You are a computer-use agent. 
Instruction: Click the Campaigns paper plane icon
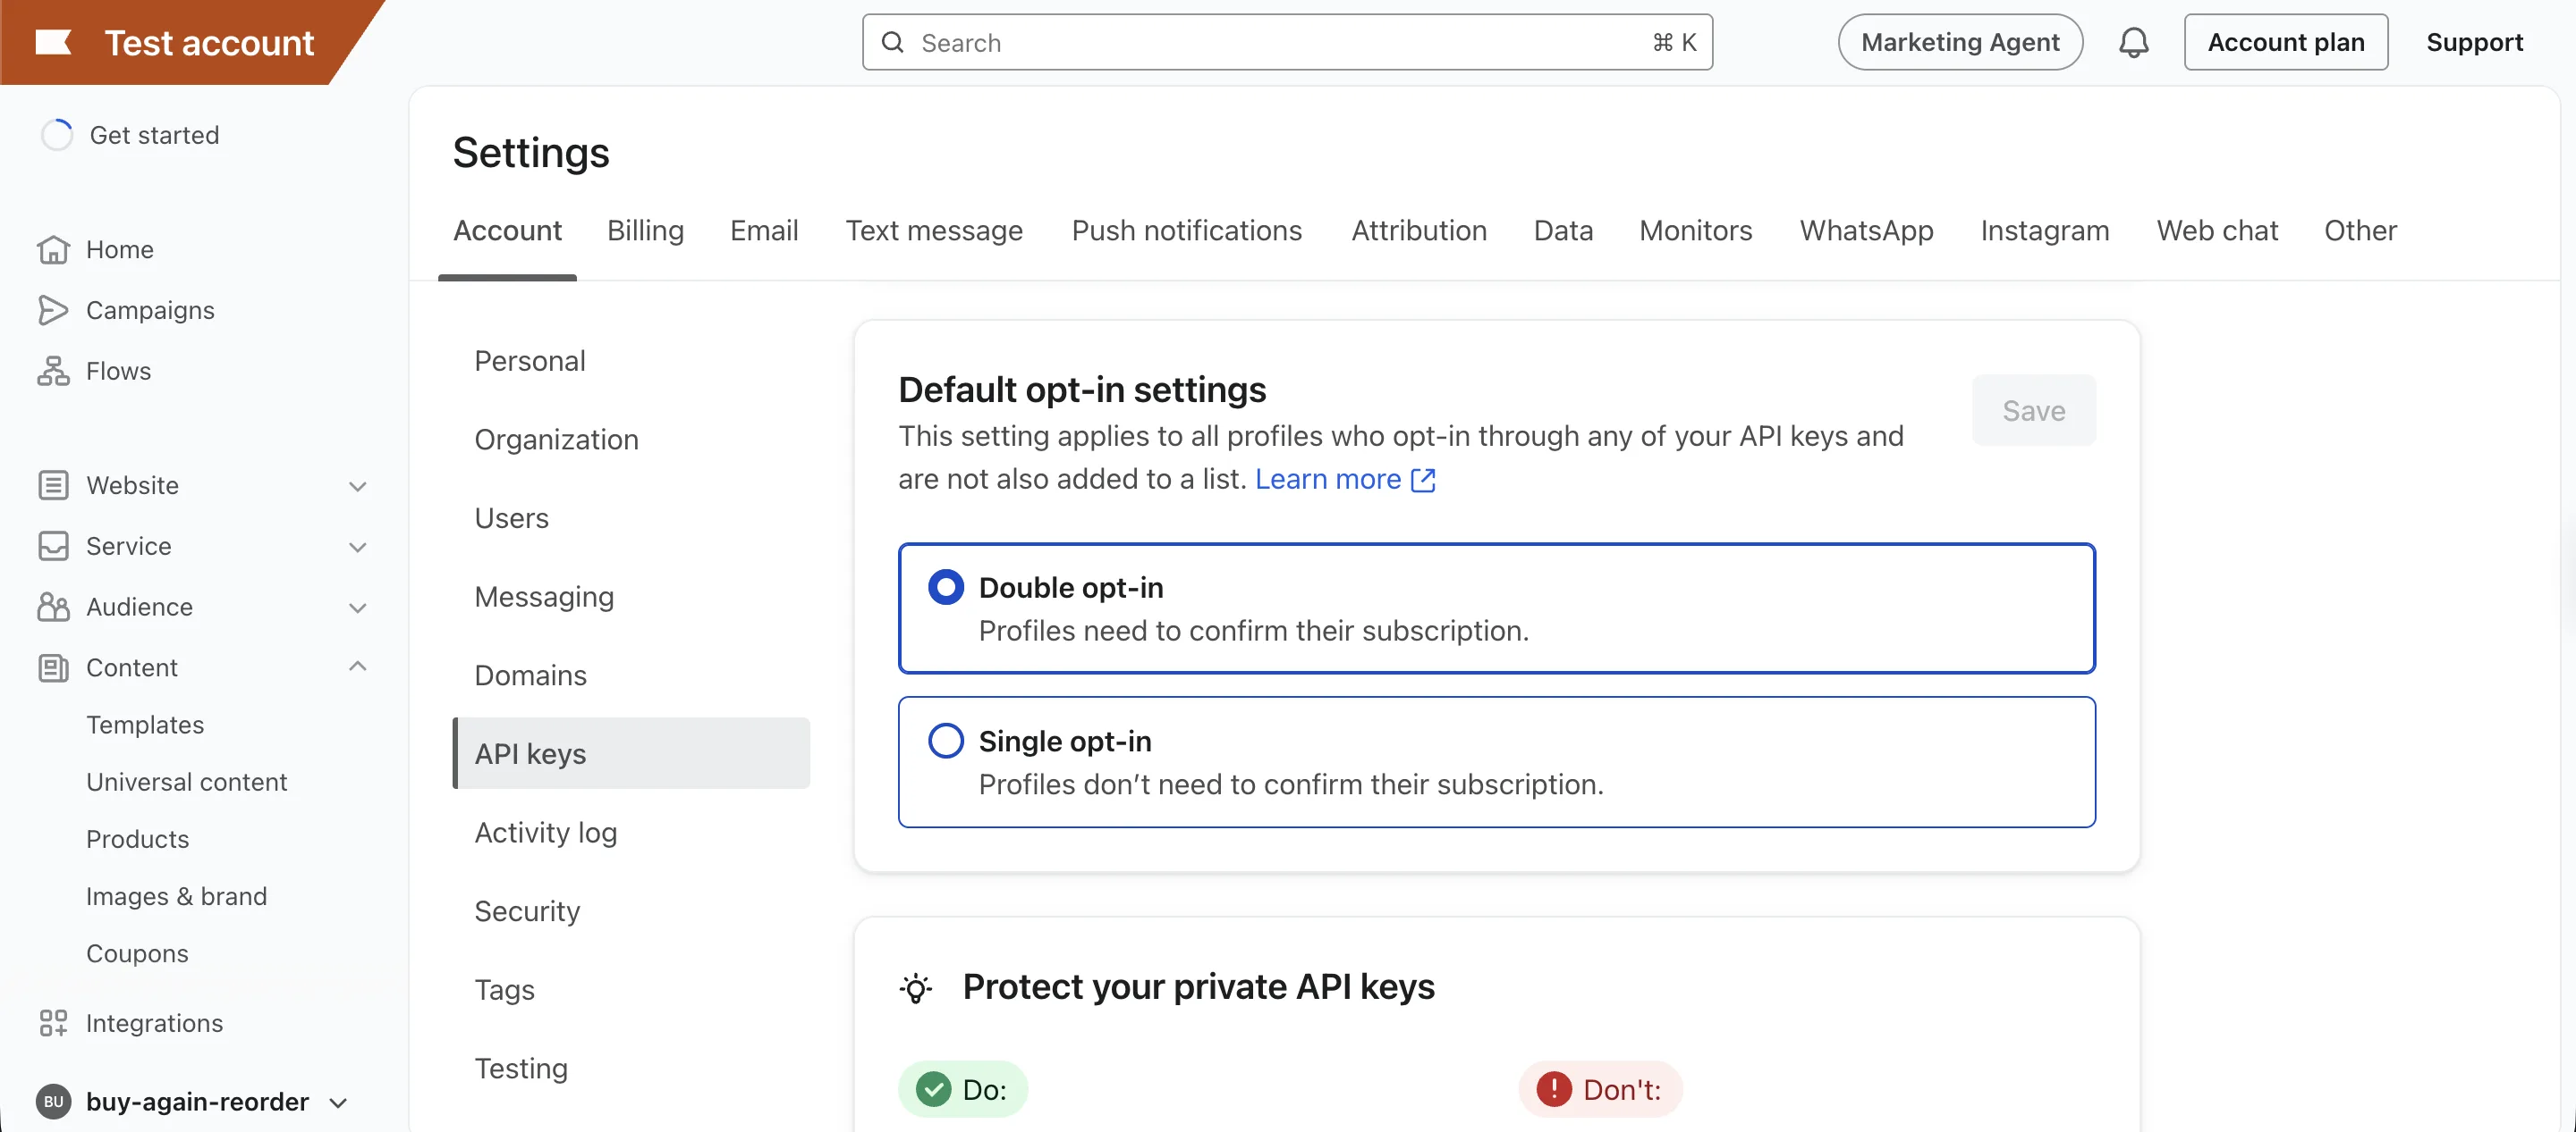pos(53,311)
